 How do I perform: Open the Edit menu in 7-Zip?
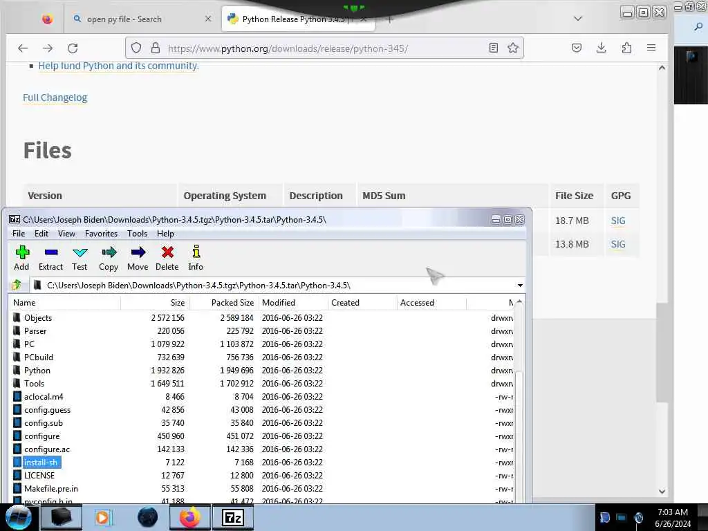tap(41, 234)
